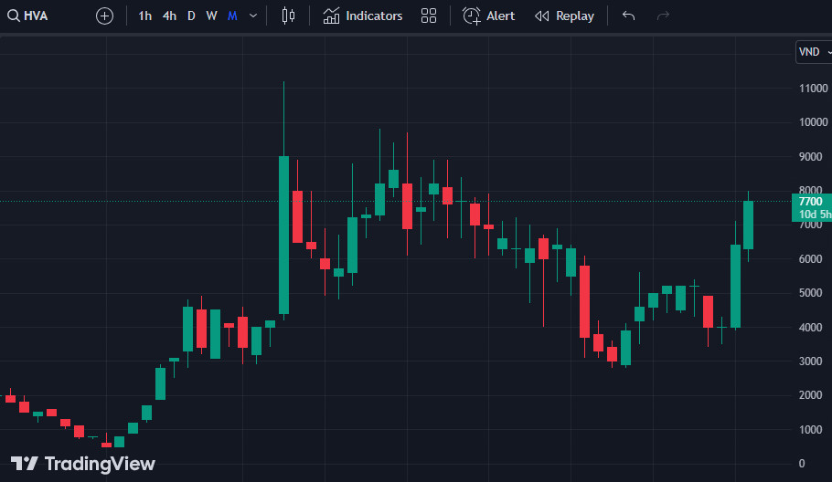Click the tallest green candle body
Image resolution: width=832 pixels, height=482 pixels.
coord(283,236)
